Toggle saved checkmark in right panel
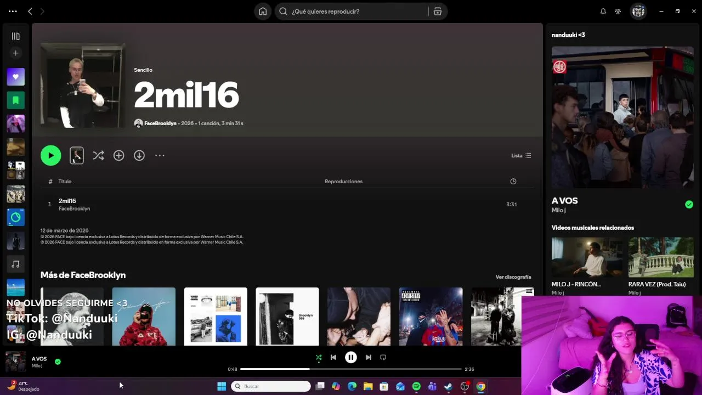Screen dimensions: 702x395 [689, 204]
